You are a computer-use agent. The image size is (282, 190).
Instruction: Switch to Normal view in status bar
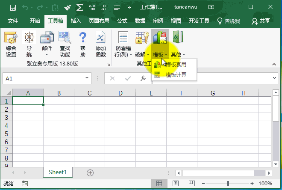pos(159,184)
